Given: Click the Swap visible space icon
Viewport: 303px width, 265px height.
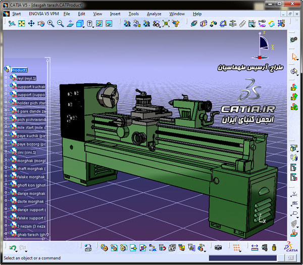Looking at the screenshot, I should 109,24.
